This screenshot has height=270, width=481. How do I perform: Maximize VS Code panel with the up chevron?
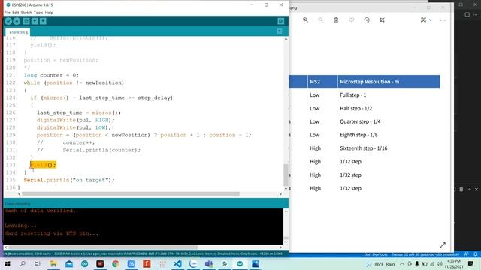pyautogui.click(x=469, y=190)
